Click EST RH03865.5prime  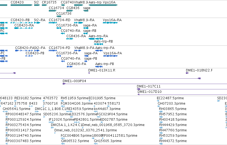click(x=161, y=112)
